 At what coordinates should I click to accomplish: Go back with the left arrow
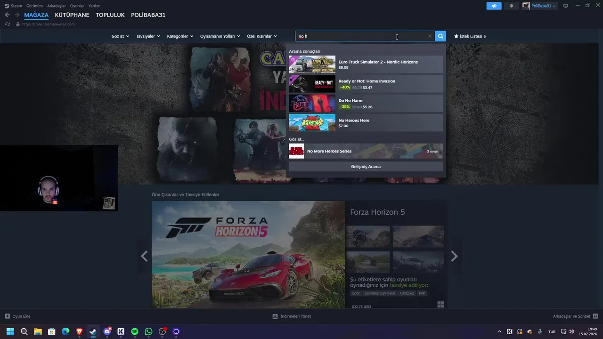[7, 15]
